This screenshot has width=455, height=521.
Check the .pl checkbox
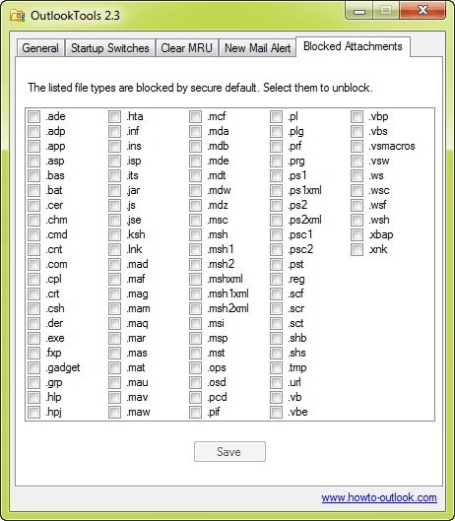pos(276,116)
